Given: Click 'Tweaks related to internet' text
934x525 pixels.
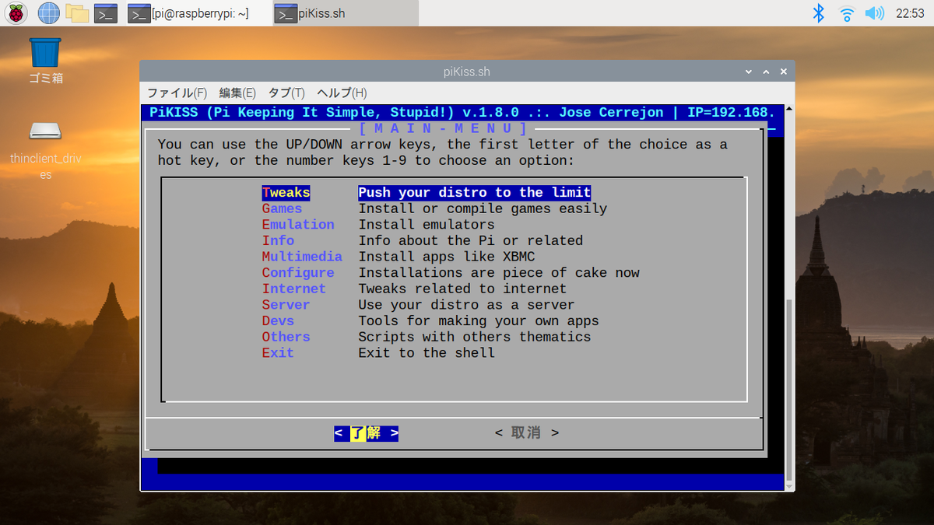Looking at the screenshot, I should tap(462, 289).
